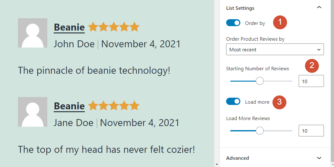Click John Doe's avatar placeholder image
Viewport: 334px width, 167px height.
[32, 33]
